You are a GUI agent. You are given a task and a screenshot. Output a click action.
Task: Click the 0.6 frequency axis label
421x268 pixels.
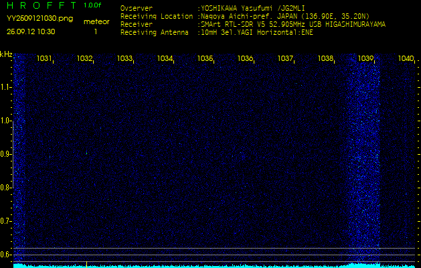coord(6,255)
